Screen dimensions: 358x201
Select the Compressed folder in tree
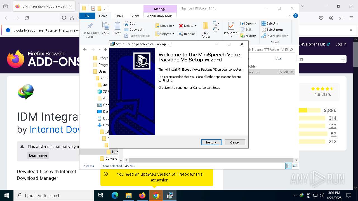109,159
